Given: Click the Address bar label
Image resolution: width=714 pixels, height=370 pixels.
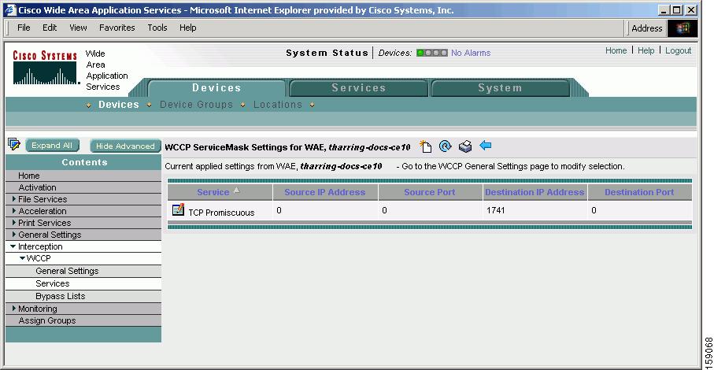Looking at the screenshot, I should [x=646, y=28].
